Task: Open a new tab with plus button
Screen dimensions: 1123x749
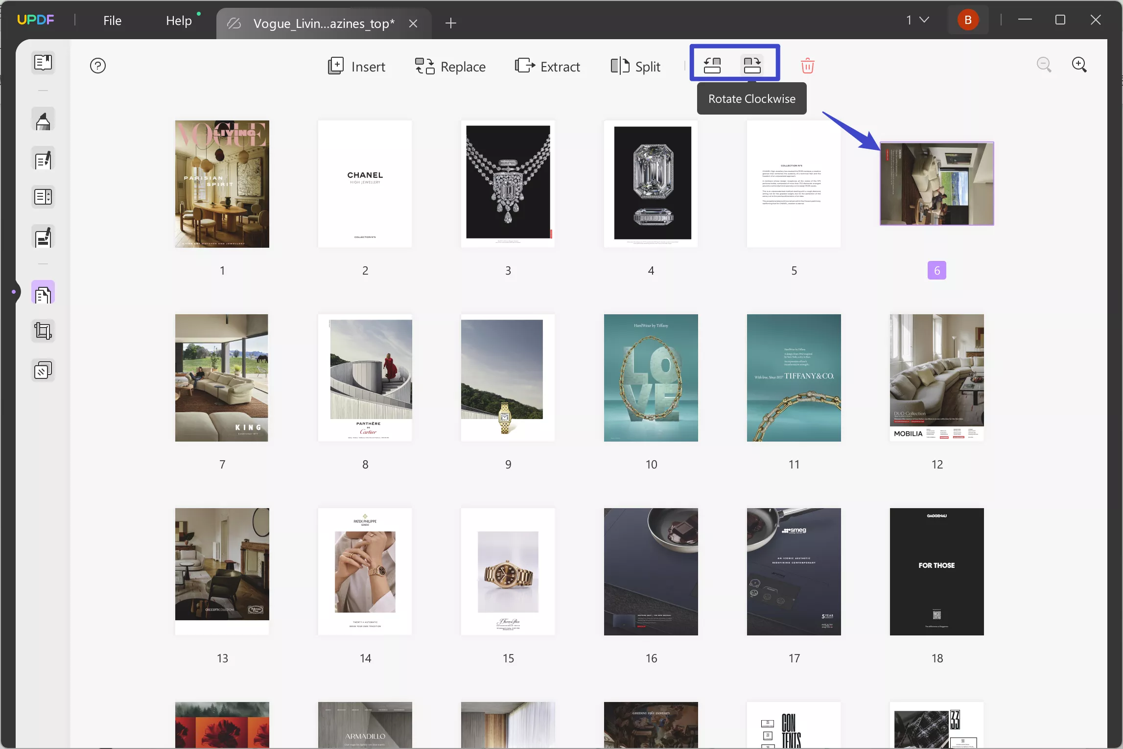Action: [451, 23]
